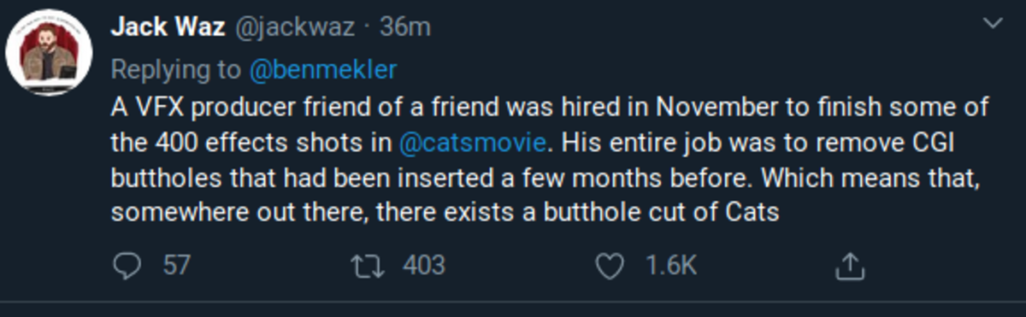1026x317 pixels.
Task: Open Jack Waz's profile picture
Action: coord(49,55)
